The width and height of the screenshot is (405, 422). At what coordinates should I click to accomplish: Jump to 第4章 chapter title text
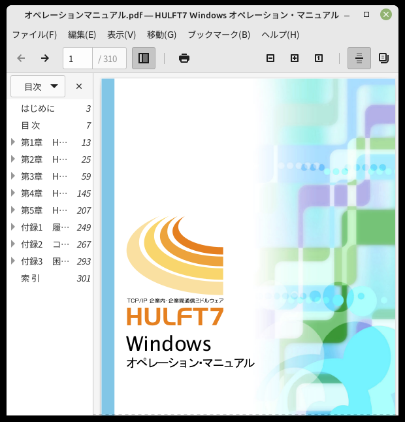(x=44, y=193)
